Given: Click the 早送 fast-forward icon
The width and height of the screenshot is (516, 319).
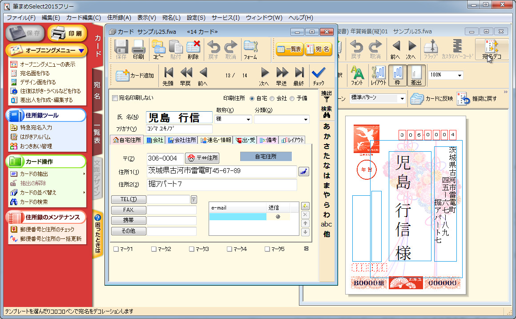Looking at the screenshot, I should tap(282, 77).
